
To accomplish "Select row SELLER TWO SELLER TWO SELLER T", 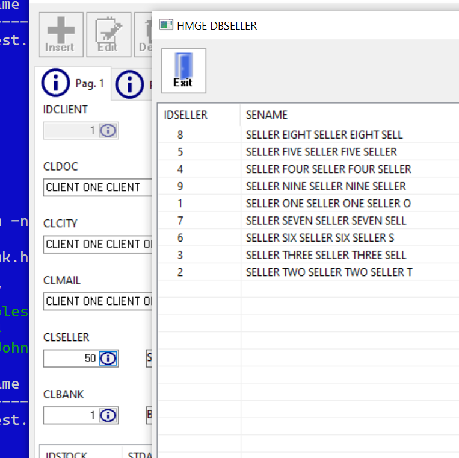I will (x=309, y=272).
